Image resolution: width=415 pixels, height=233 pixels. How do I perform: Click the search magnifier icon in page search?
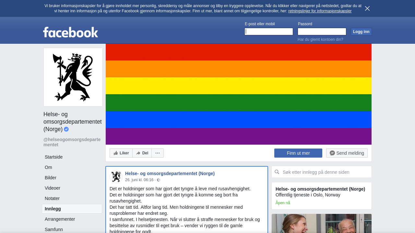[277, 172]
